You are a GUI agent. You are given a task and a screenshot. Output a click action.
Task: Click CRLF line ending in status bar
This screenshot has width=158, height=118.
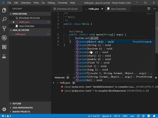[125, 116]
